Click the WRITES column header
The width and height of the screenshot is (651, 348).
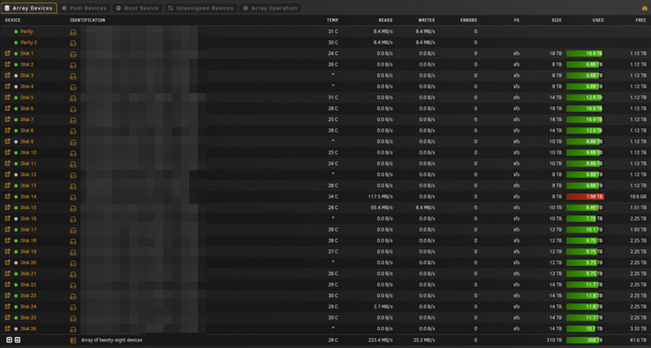coord(426,20)
